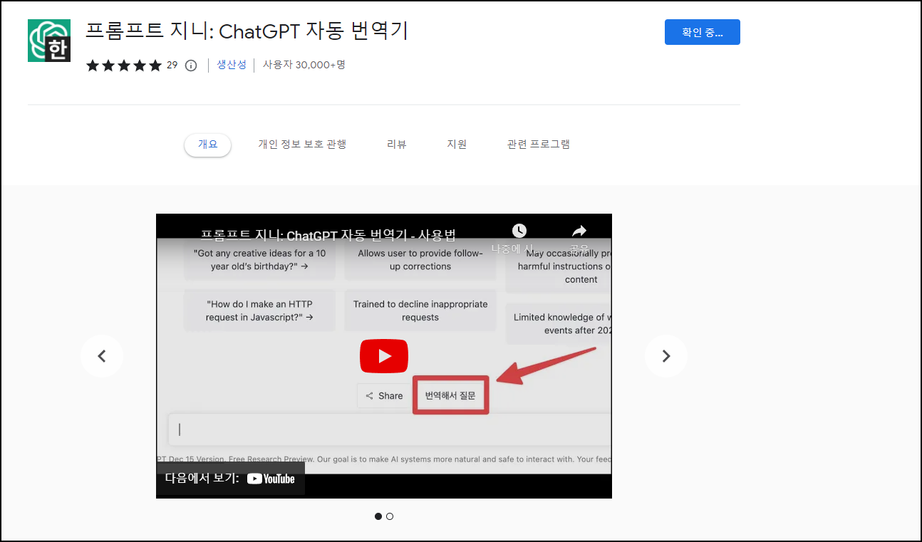Go to previous slide with left arrow
922x542 pixels.
click(102, 356)
